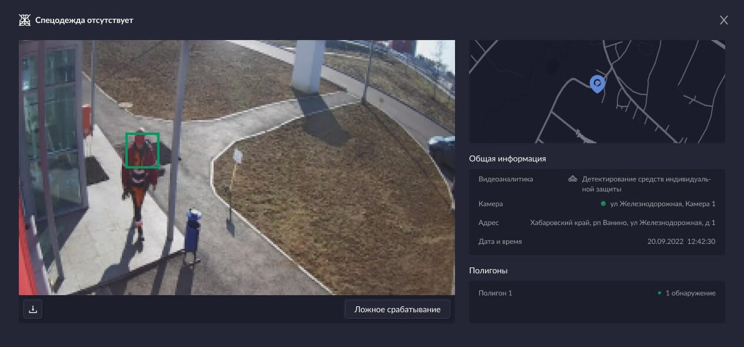The height and width of the screenshot is (347, 744).
Task: Click the green detection box on person
Action: tap(142, 150)
